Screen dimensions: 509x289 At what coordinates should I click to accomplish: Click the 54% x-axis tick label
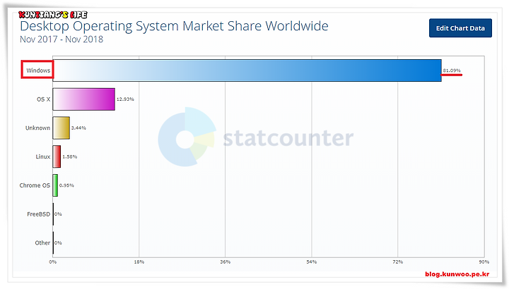click(312, 262)
